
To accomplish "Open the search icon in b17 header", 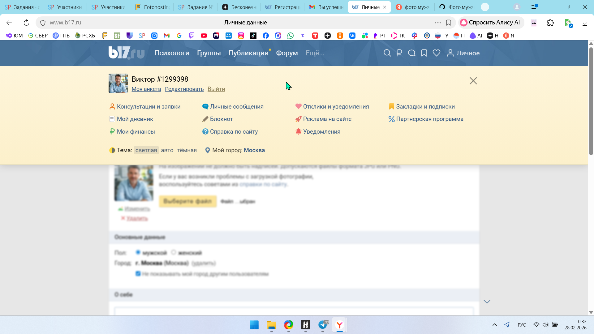I will coord(387,53).
